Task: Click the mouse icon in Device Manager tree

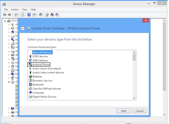Action: (x=13, y=66)
